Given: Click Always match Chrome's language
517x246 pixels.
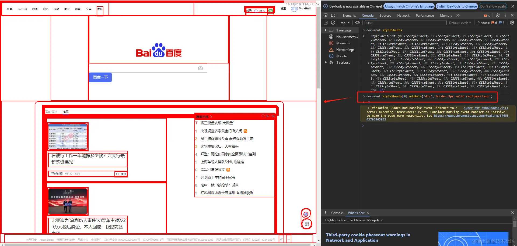Looking at the screenshot, I should tap(409, 6).
